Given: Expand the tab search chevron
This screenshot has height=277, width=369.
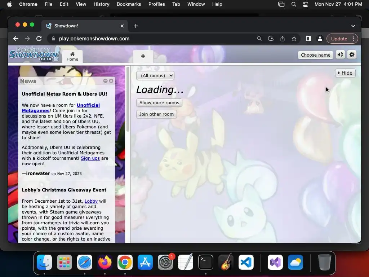Looking at the screenshot, I should click(x=353, y=26).
